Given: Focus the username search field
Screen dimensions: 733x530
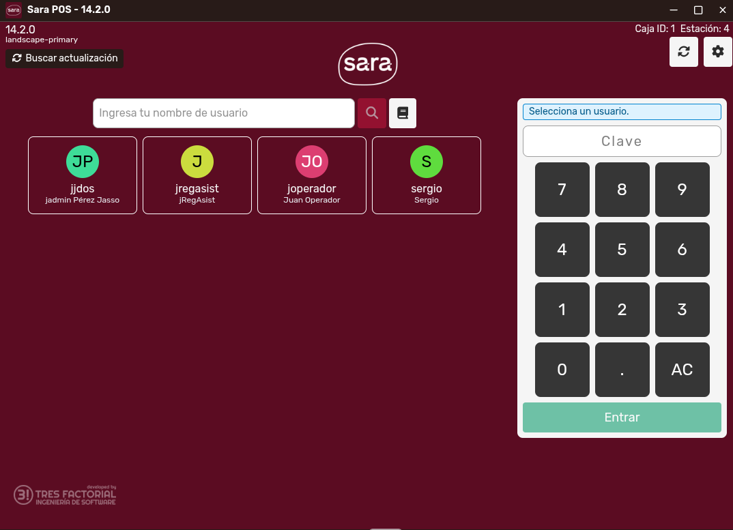Looking at the screenshot, I should click(224, 113).
